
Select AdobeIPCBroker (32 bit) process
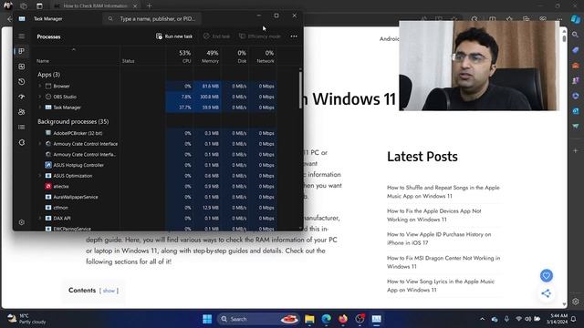click(x=78, y=133)
